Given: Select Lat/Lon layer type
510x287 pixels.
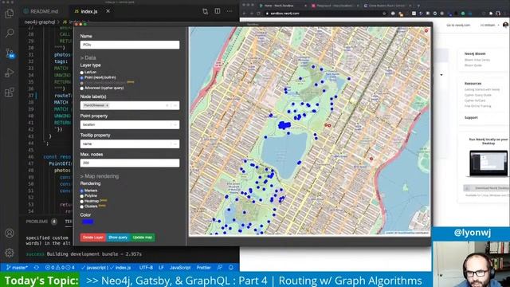Looking at the screenshot, I should [x=81, y=73].
